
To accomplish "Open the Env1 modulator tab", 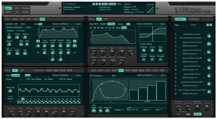I will click(x=94, y=70).
